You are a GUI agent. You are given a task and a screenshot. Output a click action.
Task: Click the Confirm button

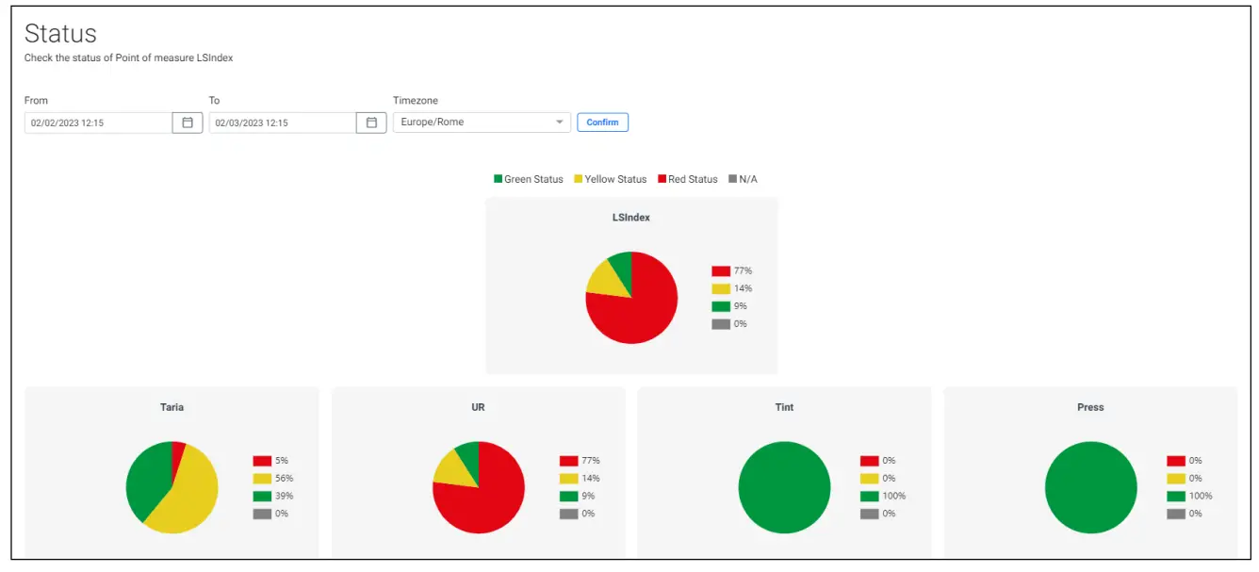[x=603, y=123]
